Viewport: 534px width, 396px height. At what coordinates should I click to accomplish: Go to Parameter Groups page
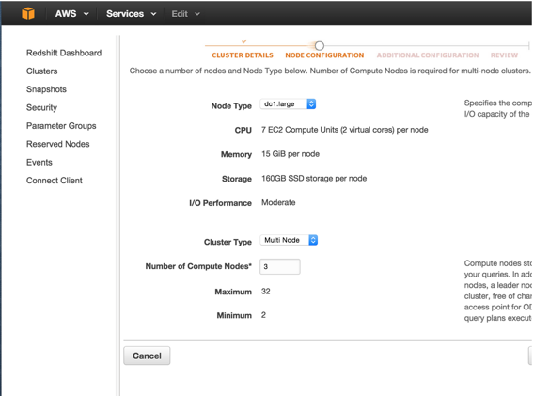tap(61, 126)
